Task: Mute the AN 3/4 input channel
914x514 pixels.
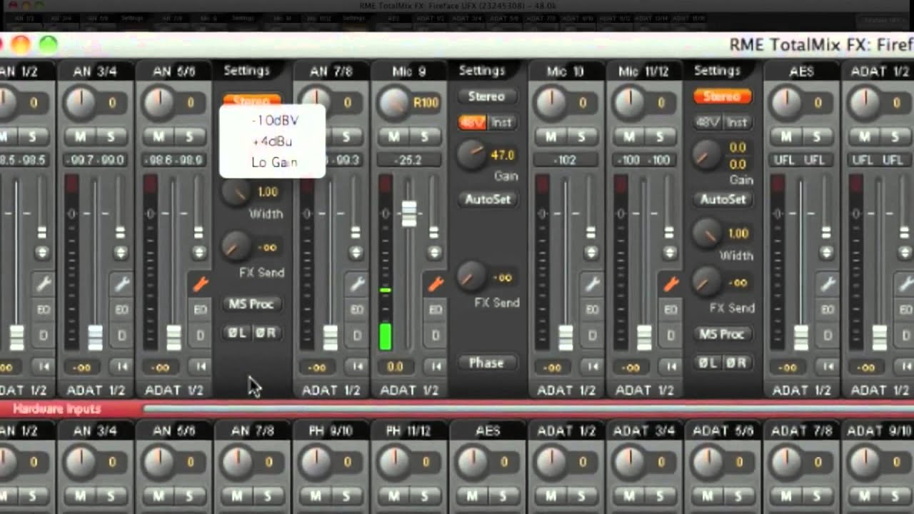Action: tap(79, 136)
